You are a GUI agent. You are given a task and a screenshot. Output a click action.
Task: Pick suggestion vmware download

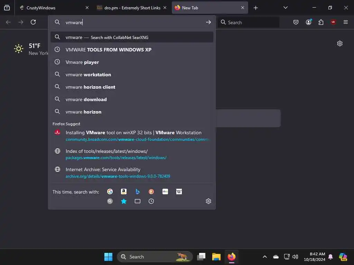coord(132,99)
